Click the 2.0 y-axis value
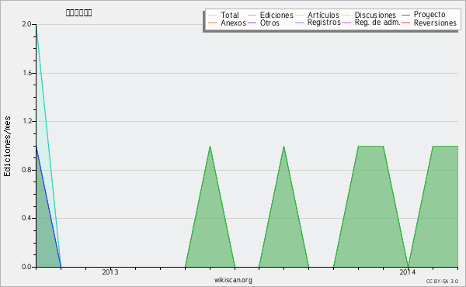Screen dimensions: 466x287 (26, 24)
